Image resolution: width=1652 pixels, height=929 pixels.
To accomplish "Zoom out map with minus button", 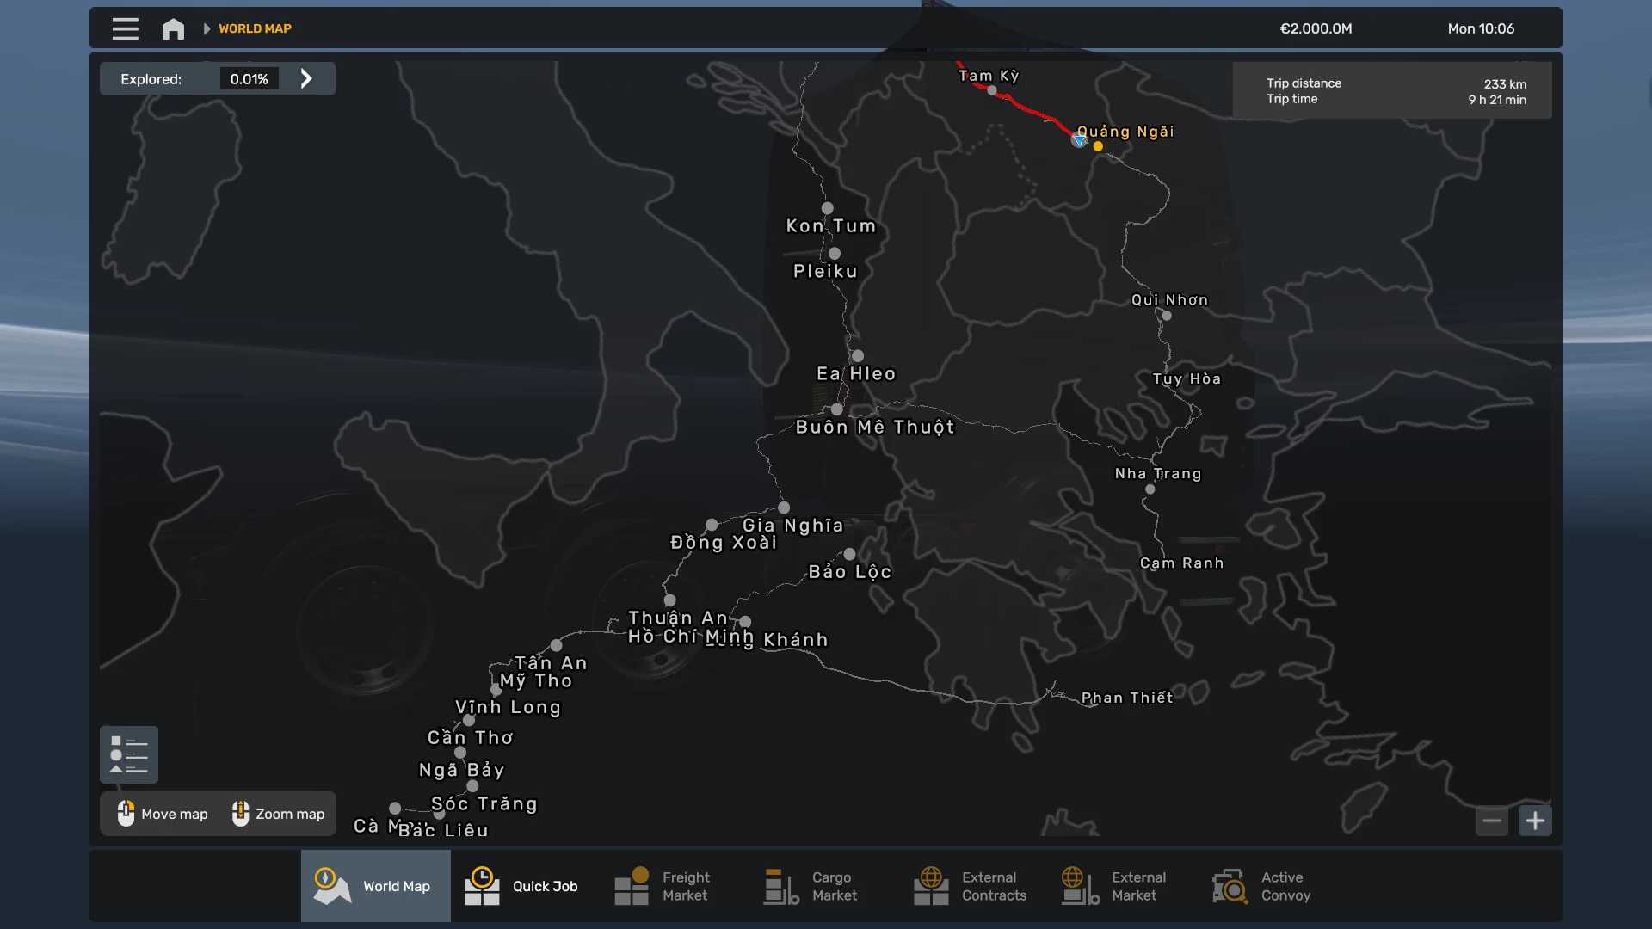I will coord(1491,821).
